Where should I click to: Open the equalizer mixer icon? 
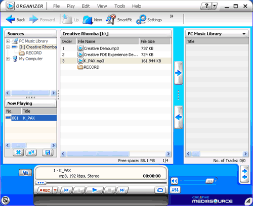[175, 190]
